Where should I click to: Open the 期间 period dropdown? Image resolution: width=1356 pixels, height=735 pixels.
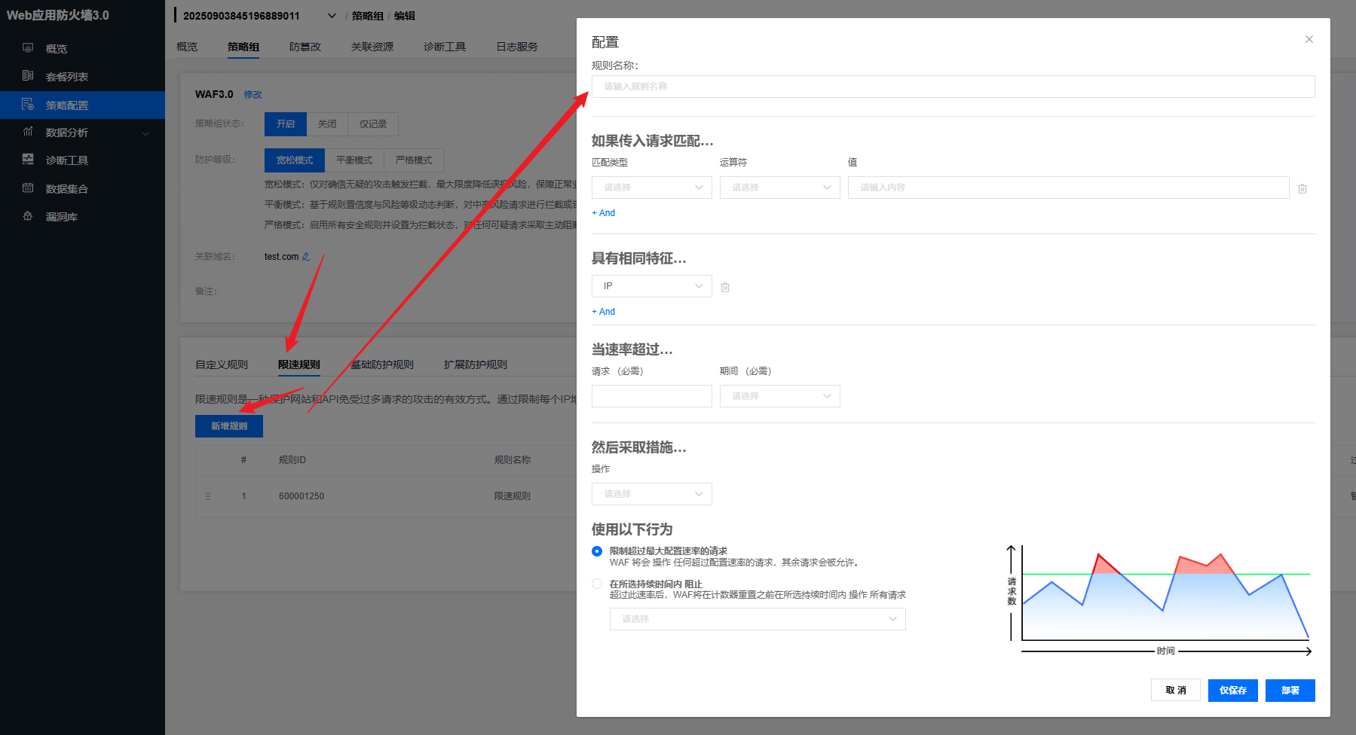(779, 396)
